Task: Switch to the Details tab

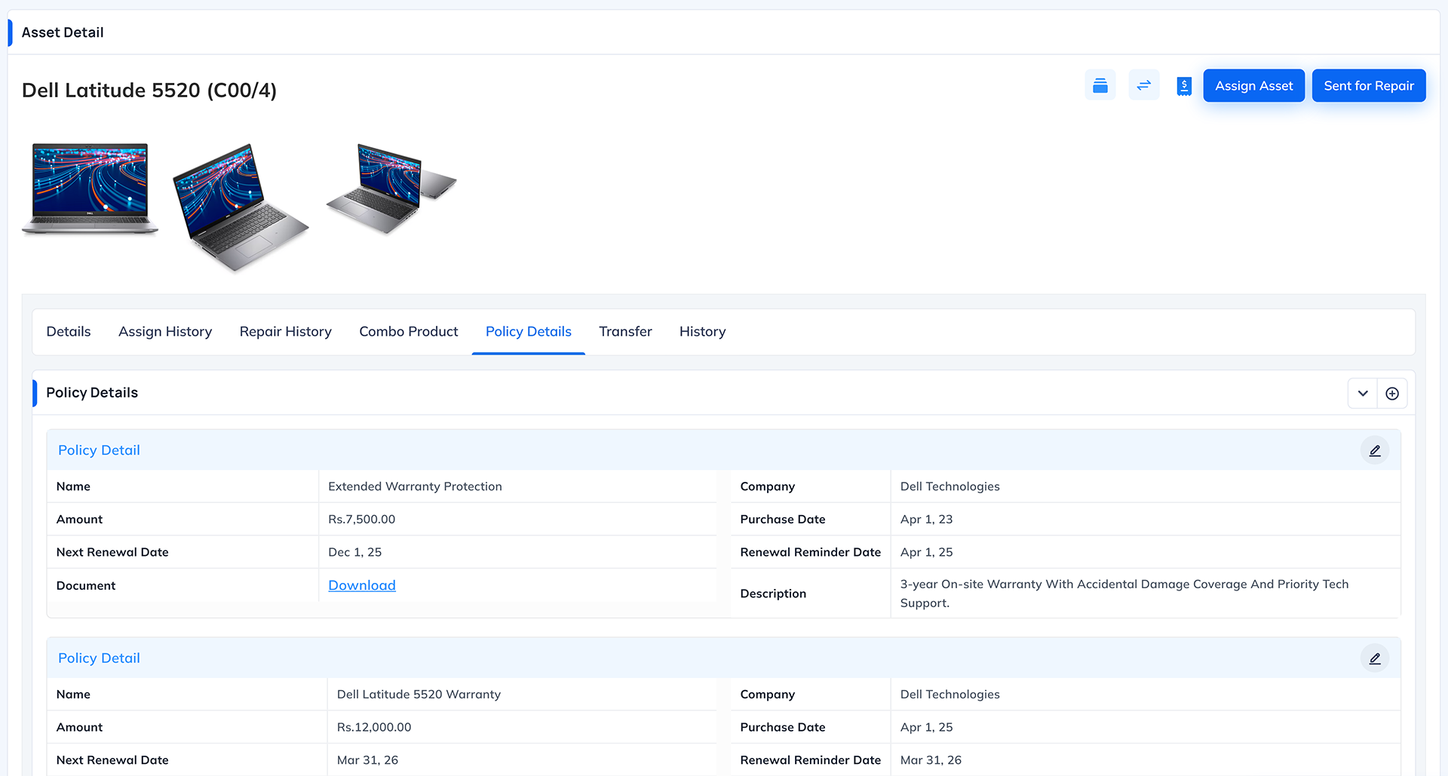Action: (69, 332)
